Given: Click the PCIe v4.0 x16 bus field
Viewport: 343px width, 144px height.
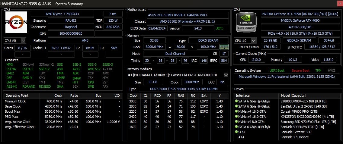Looking at the screenshot, I should [x=300, y=34].
